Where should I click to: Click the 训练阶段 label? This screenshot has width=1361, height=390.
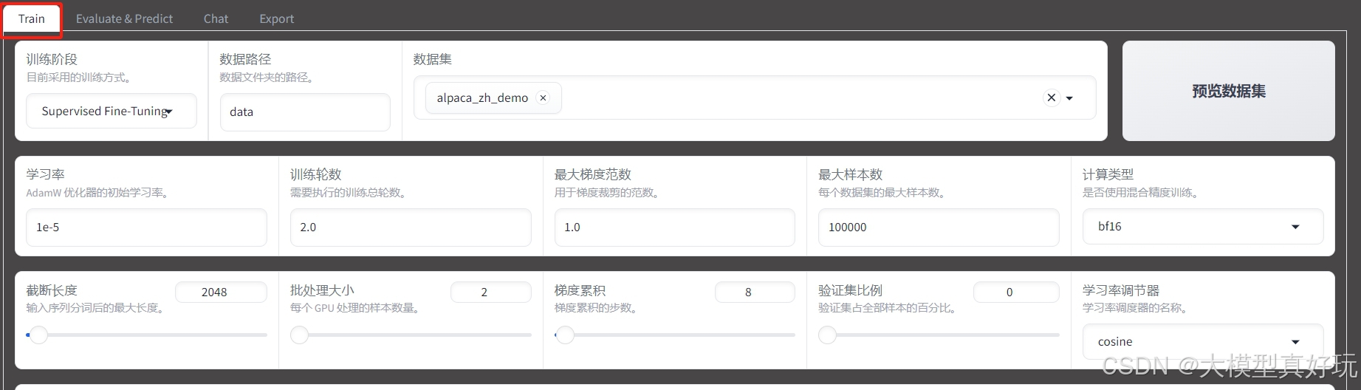52,59
